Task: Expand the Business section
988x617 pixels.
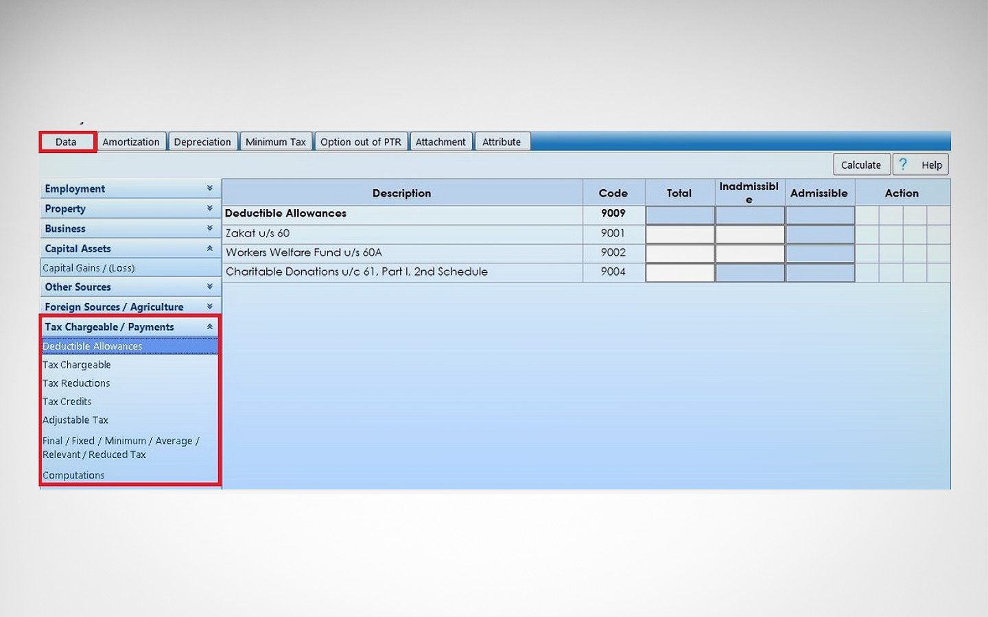Action: pos(209,228)
